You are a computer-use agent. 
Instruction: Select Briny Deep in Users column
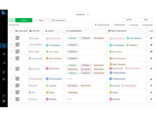[x=52, y=52]
